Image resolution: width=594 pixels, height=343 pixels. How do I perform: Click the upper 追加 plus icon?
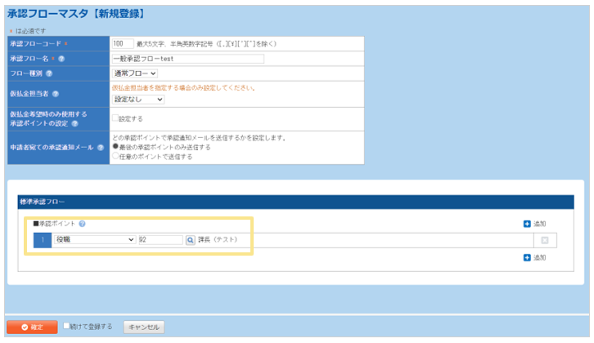(x=527, y=224)
